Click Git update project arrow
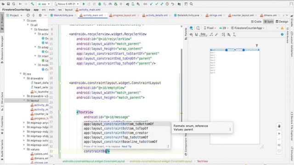The image size is (294, 165). [151, 4]
